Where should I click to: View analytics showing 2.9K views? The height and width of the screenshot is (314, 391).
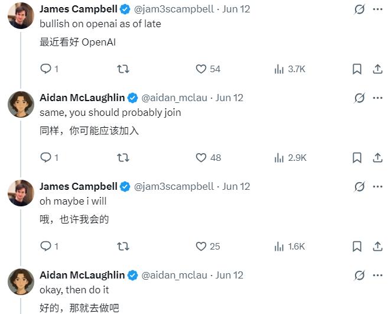click(290, 158)
